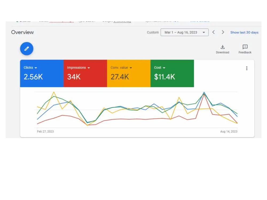This screenshot has width=267, height=200.
Task: Change the Clicks metric dropdown
Action: pos(30,68)
